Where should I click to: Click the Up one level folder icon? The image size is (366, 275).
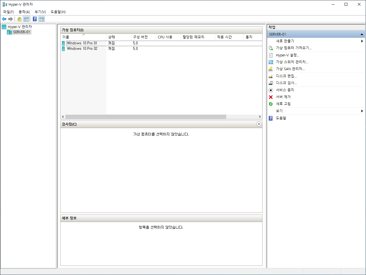tap(19, 19)
